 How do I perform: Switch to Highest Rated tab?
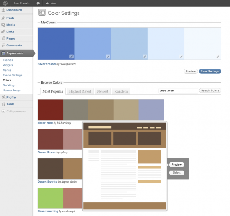pos(80,91)
